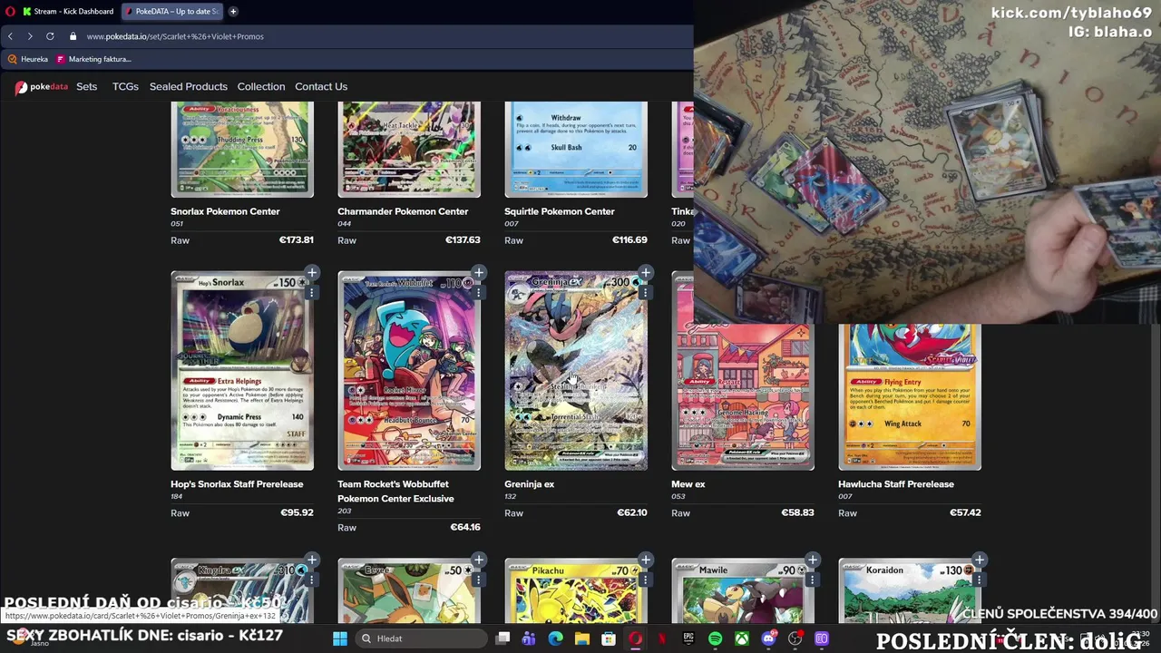1161x653 pixels.
Task: Add Greninja ex card with plus icon
Action: pyautogui.click(x=646, y=273)
